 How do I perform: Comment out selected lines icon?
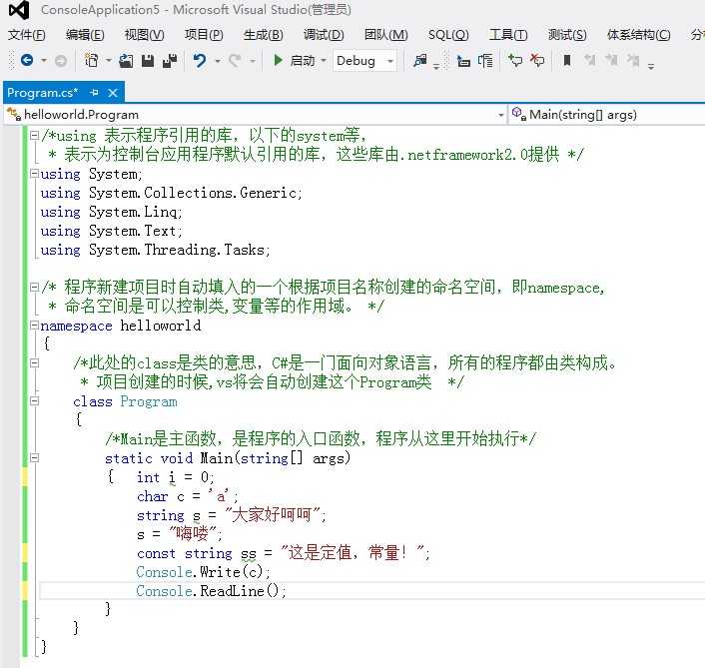[515, 60]
